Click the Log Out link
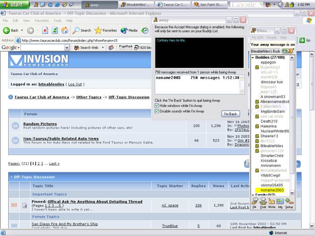This screenshot has width=315, height=236. pyautogui.click(x=75, y=84)
